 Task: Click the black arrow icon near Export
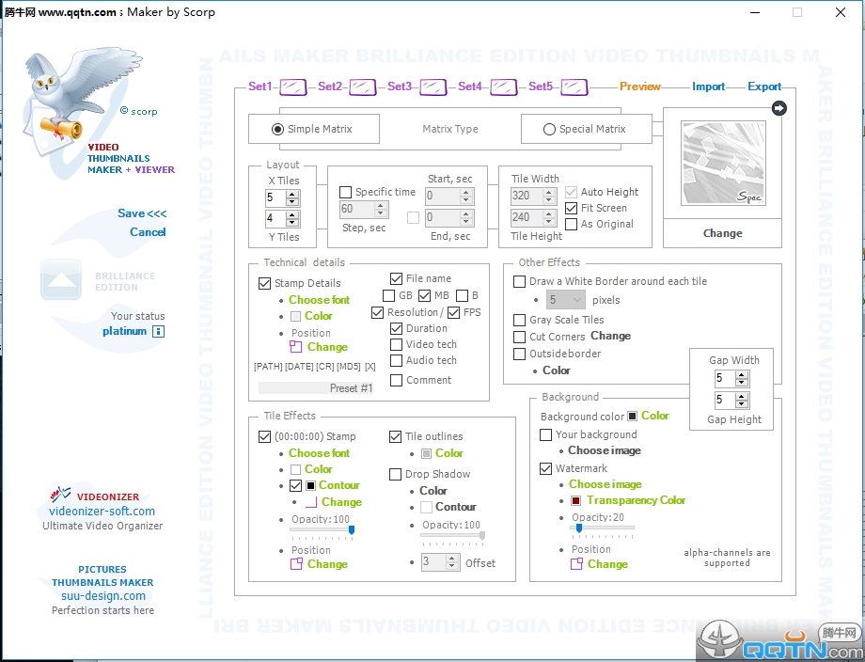coord(778,108)
